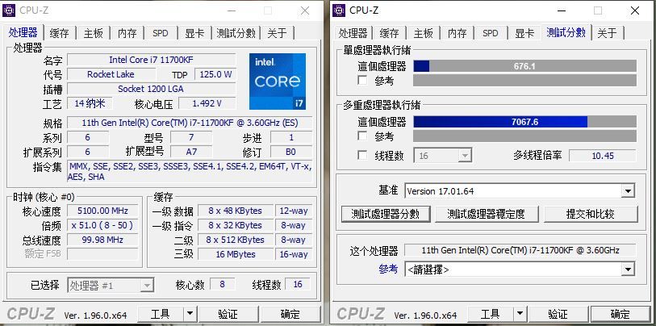Click multi-thread ratio value 10.45
Image resolution: width=656 pixels, height=326 pixels.
pos(603,156)
